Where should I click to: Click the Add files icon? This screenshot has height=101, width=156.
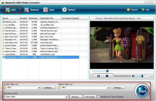pyautogui.click(x=8, y=10)
